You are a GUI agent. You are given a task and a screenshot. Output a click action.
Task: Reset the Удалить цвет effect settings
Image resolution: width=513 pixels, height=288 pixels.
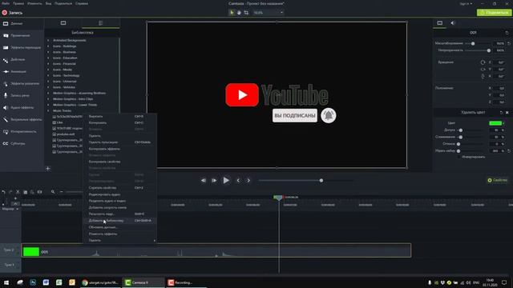pyautogui.click(x=501, y=112)
